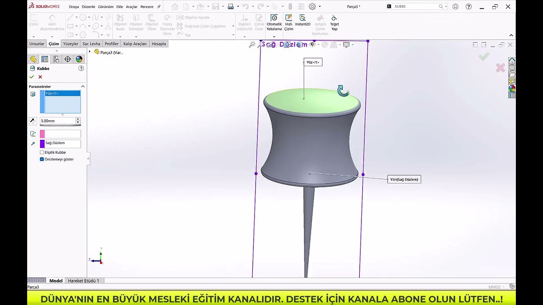Image resolution: width=543 pixels, height=305 pixels.
Task: Open the Araçlar menu
Action: [132, 7]
